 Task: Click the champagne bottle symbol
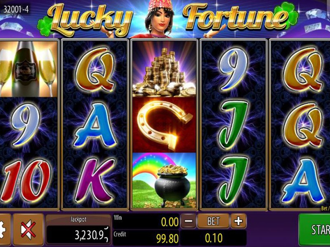point(28,69)
